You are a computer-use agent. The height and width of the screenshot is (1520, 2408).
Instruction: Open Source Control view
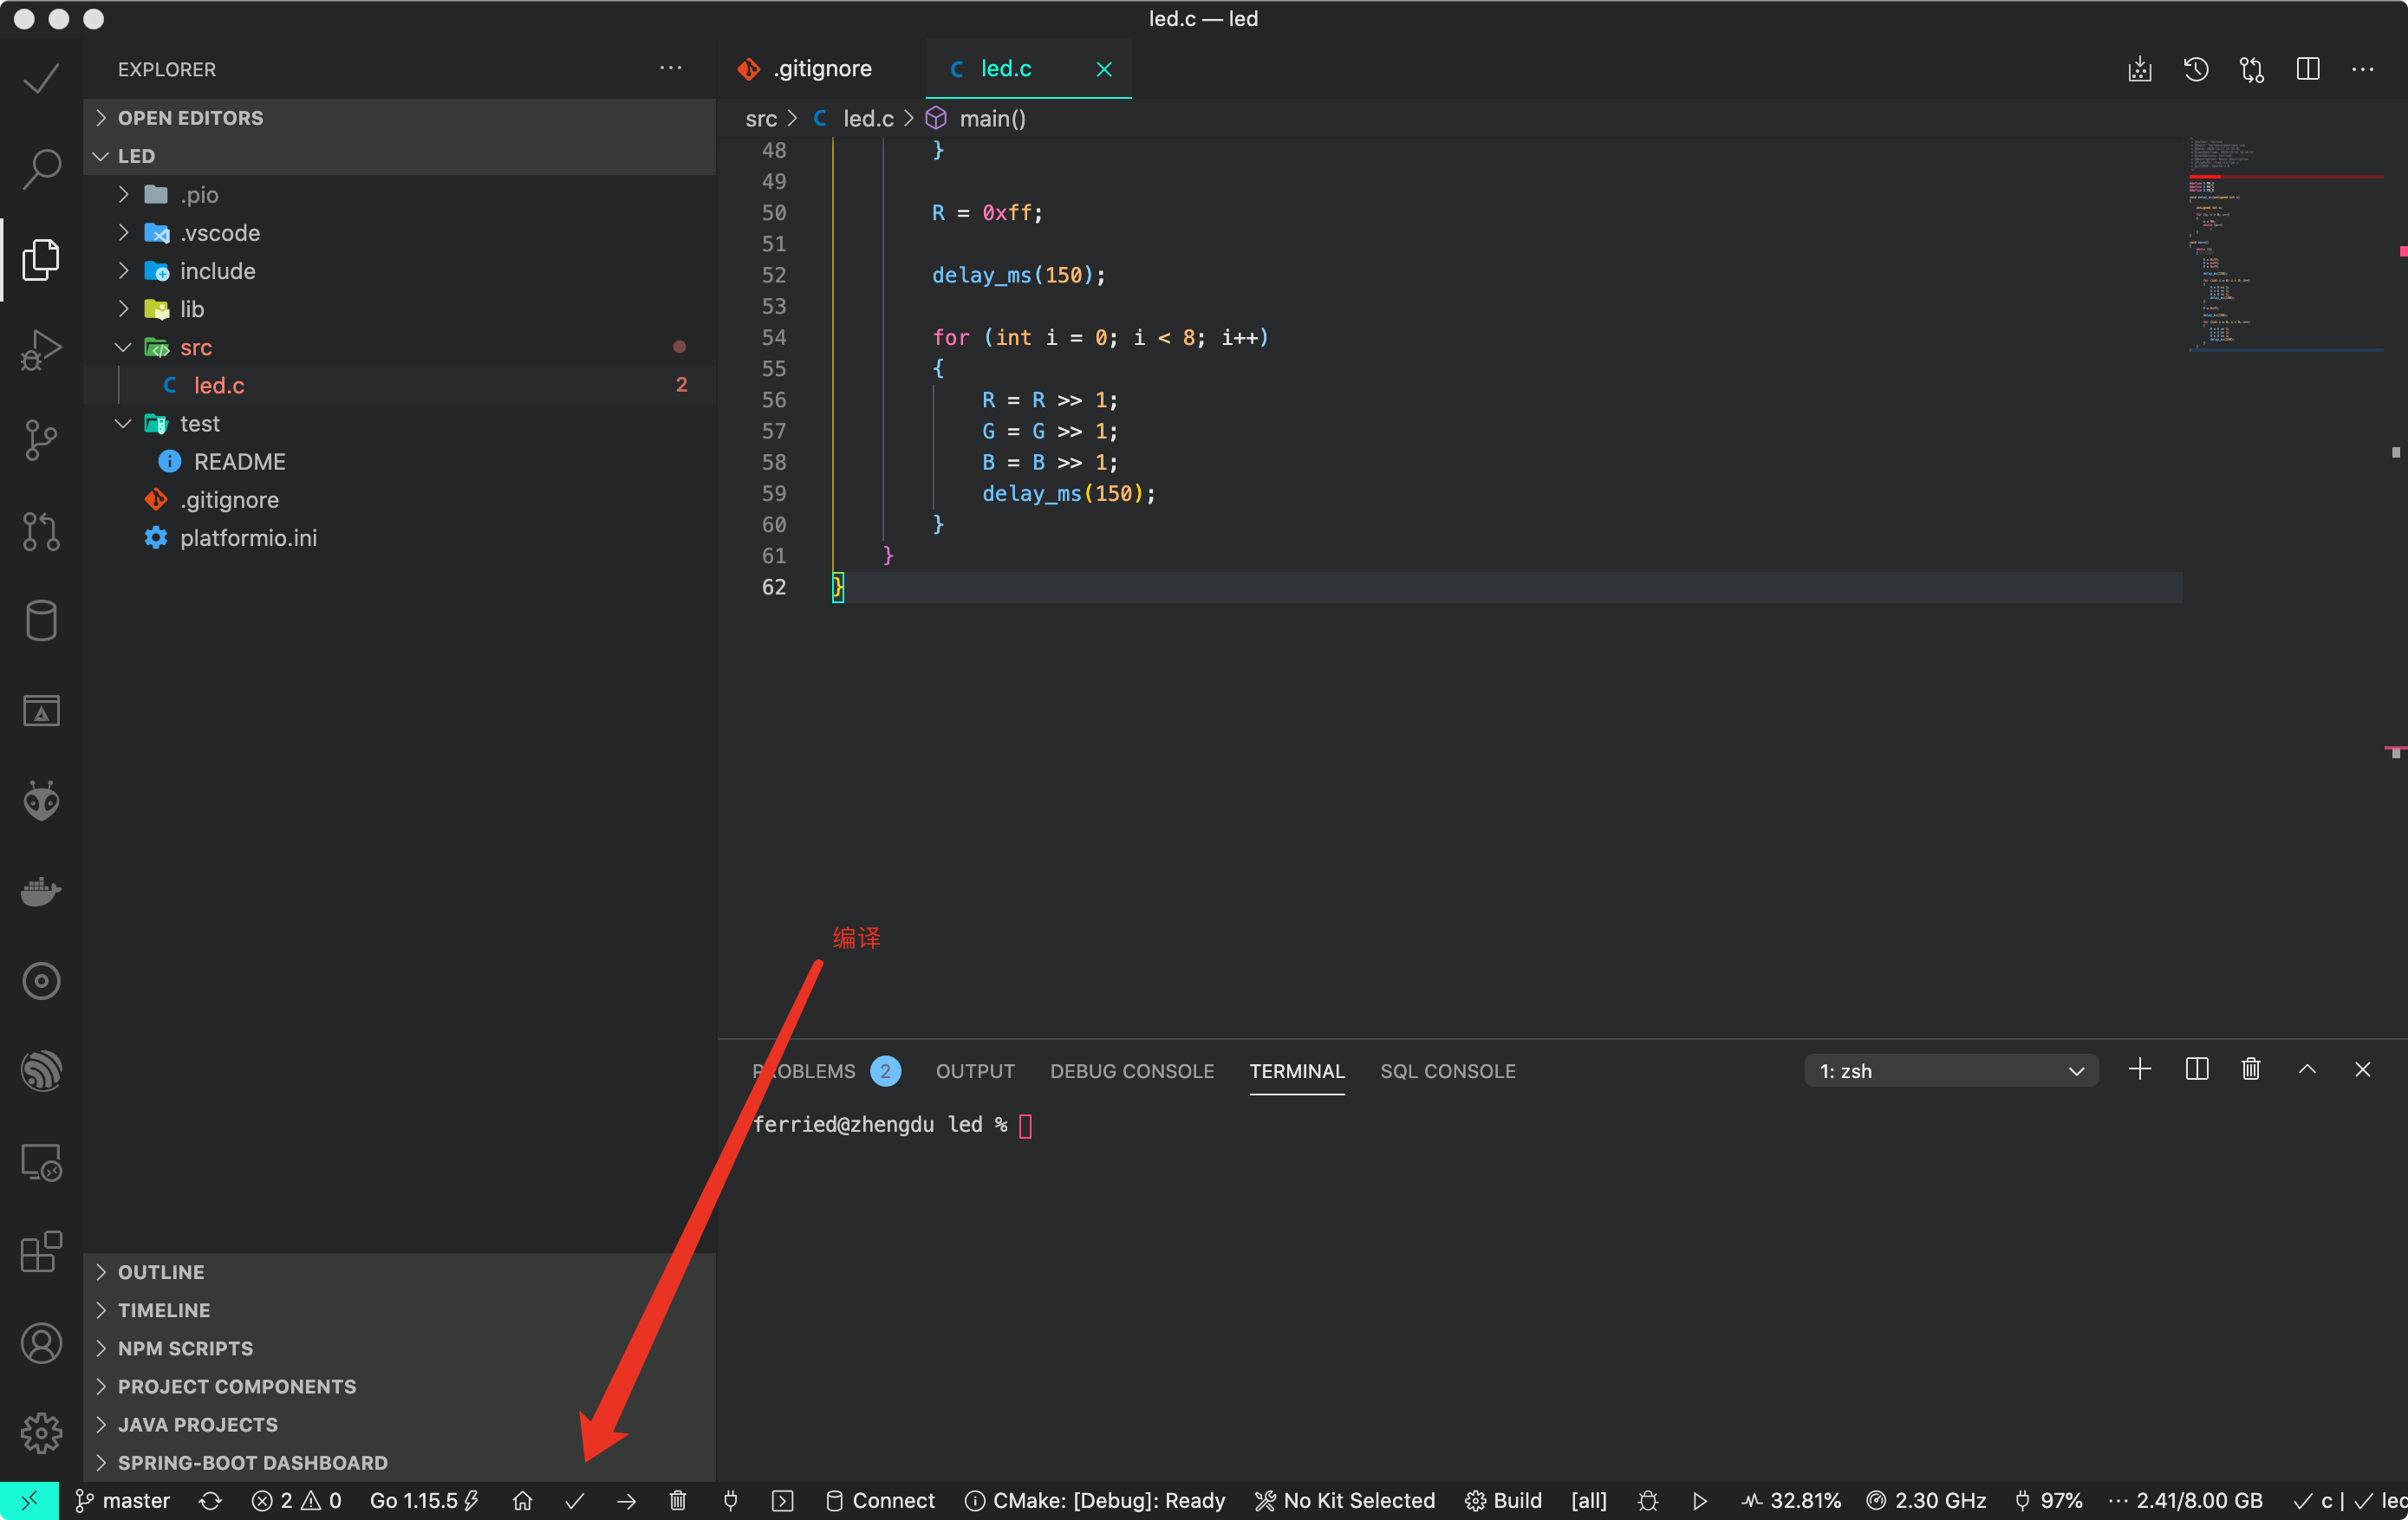point(41,440)
